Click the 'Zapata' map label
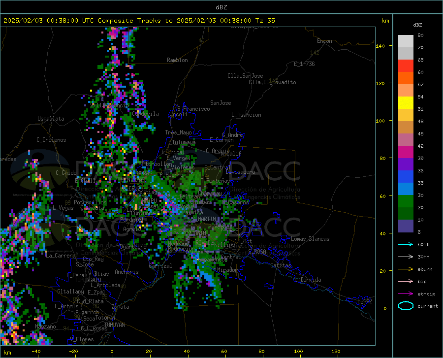Image resolution: width=443 pixels, height=358 pixels. pyautogui.click(x=121, y=307)
